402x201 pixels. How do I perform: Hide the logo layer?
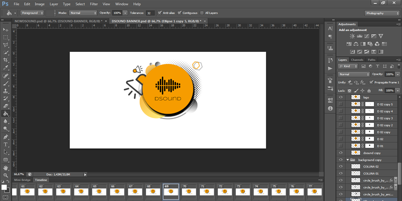pos(341,97)
